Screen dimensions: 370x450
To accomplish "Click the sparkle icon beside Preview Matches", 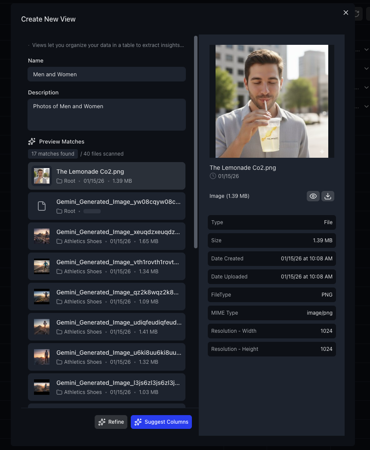I will [32, 141].
